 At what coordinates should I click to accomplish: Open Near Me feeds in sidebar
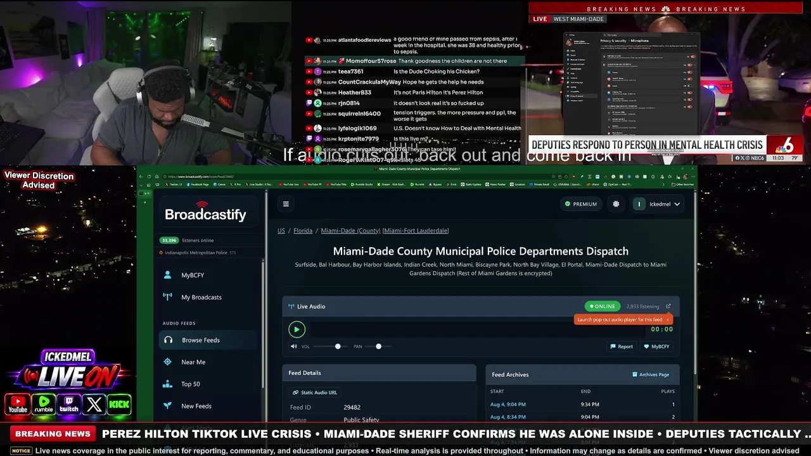point(193,362)
